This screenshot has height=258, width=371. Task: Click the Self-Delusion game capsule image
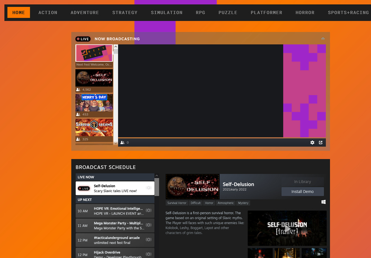192,186
